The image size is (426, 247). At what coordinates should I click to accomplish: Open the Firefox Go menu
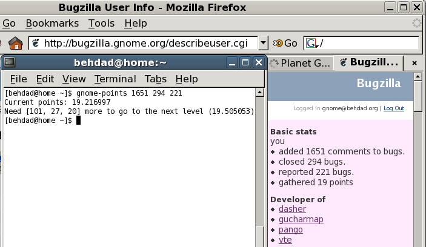pyautogui.click(x=9, y=24)
